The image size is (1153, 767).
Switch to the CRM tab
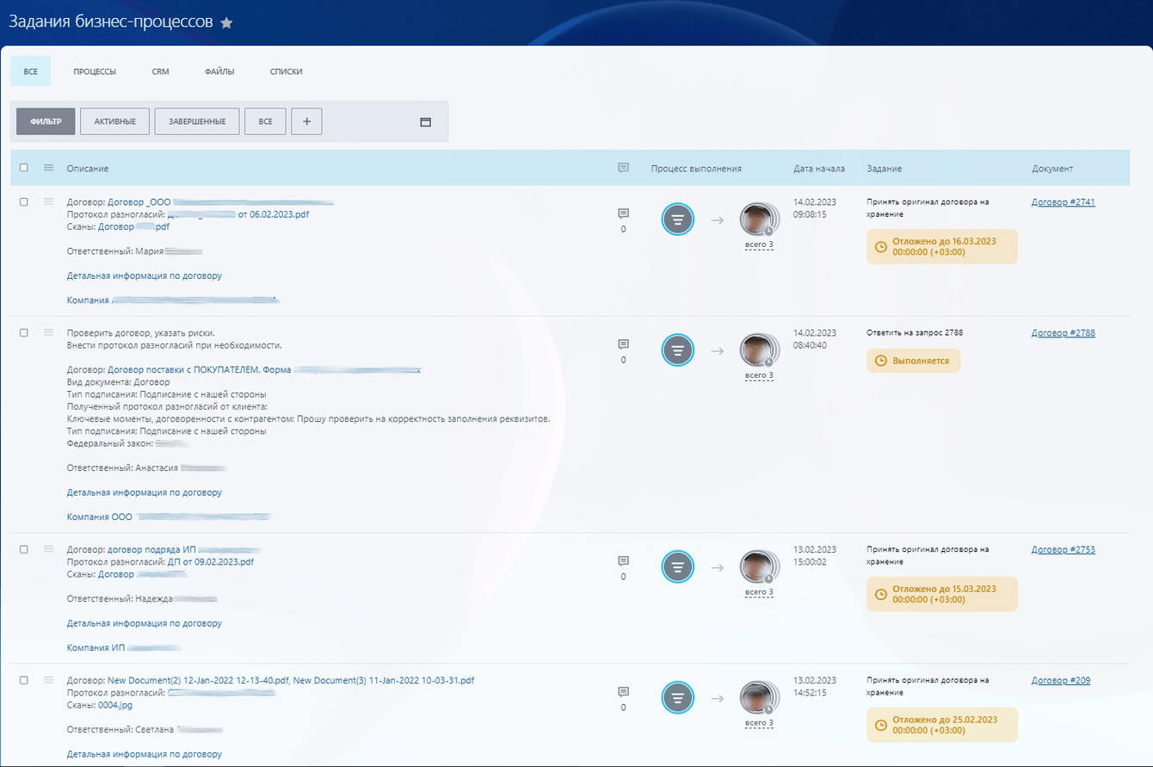pyautogui.click(x=161, y=71)
